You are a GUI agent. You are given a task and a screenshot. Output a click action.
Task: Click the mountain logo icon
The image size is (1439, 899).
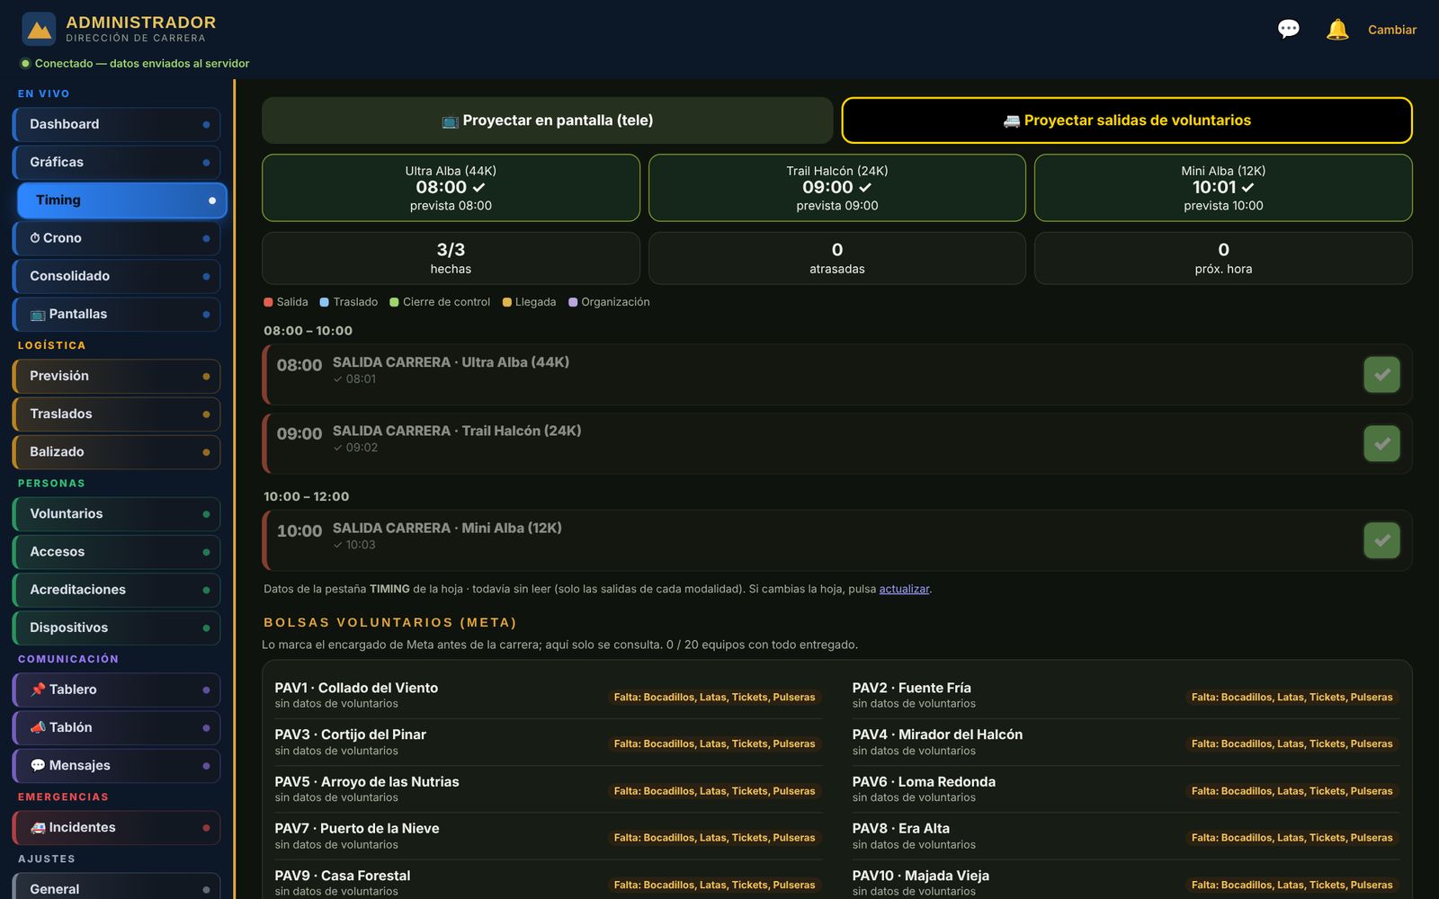(x=39, y=29)
